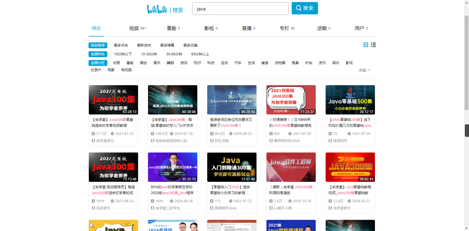
Task: Open uploader 尚学堂三好学生
Action: click(168, 208)
